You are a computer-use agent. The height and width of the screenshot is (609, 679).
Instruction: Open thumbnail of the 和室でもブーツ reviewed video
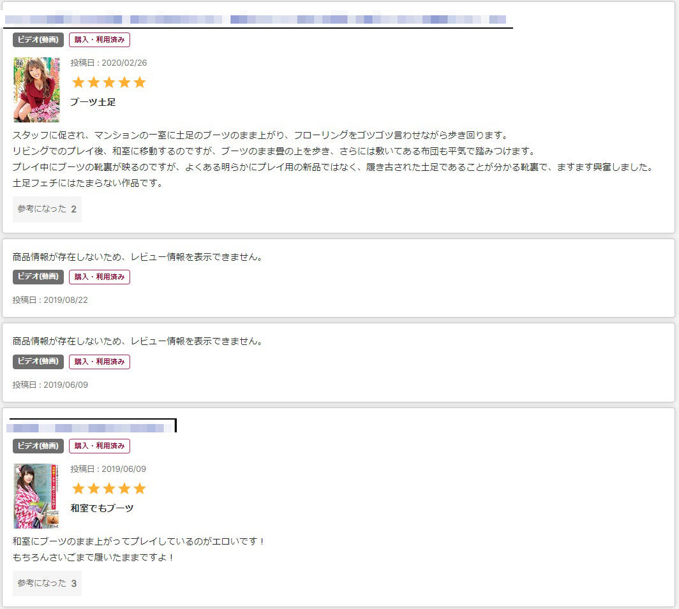pos(36,496)
